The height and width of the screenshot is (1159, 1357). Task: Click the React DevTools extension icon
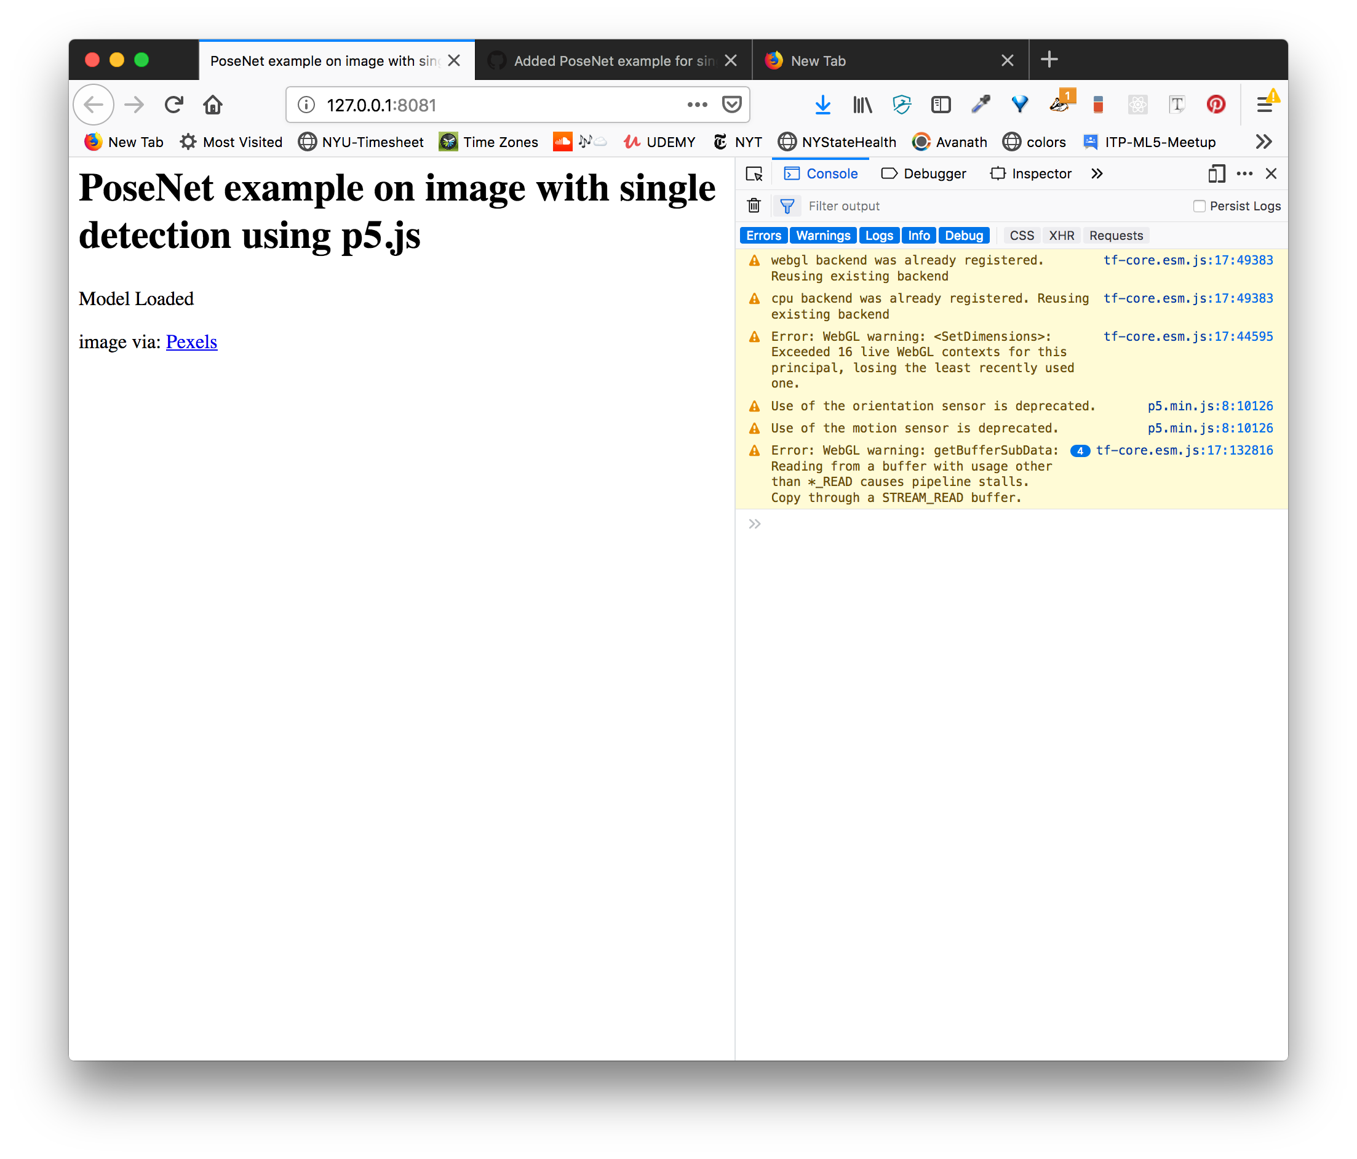click(x=1137, y=104)
